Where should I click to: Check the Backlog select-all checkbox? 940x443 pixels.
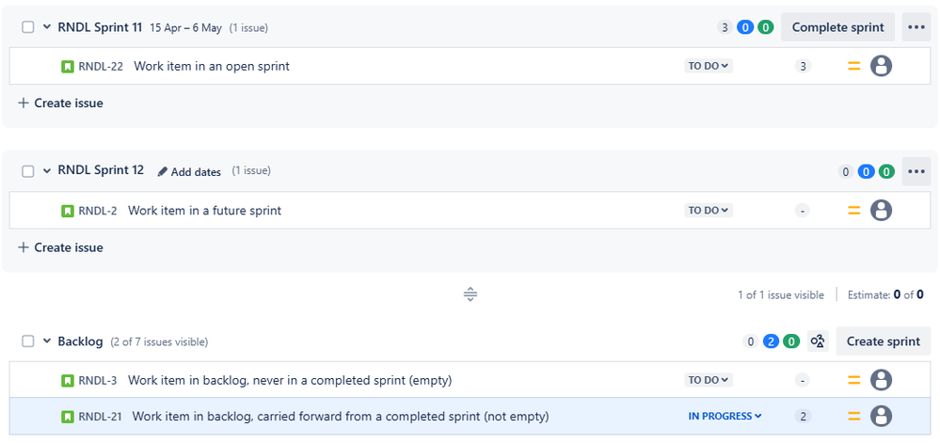[x=28, y=341]
